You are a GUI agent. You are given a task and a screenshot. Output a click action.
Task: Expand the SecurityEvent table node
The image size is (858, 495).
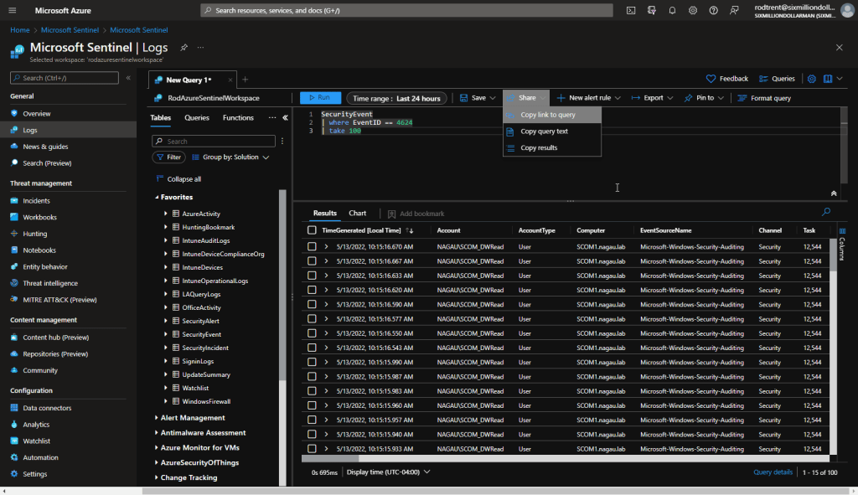166,334
